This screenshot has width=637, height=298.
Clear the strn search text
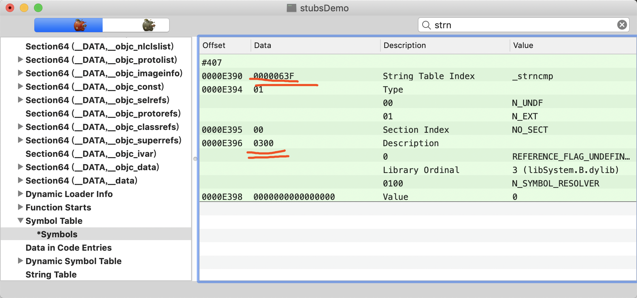pyautogui.click(x=622, y=25)
